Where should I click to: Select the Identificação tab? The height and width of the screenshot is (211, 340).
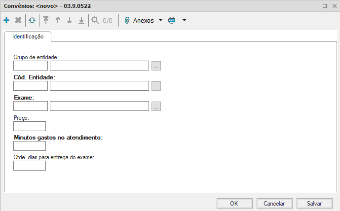click(x=28, y=36)
